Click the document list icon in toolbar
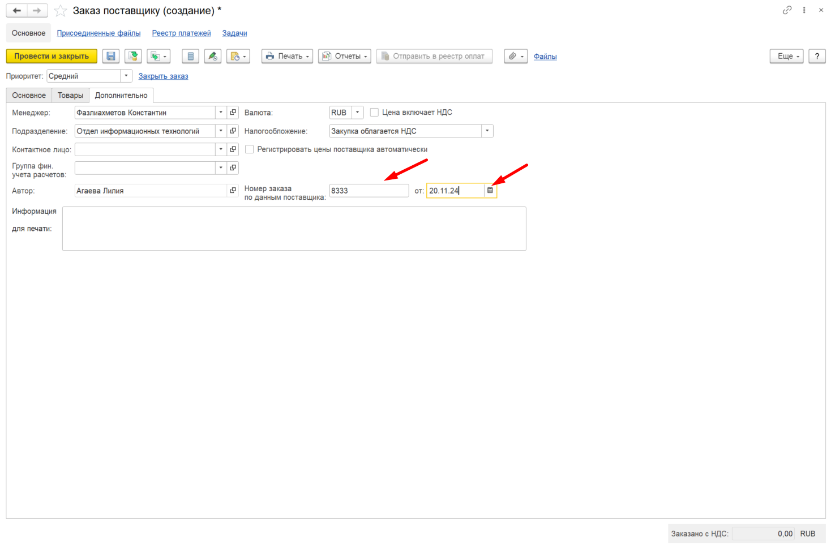This screenshot has width=831, height=546. pyautogui.click(x=190, y=56)
